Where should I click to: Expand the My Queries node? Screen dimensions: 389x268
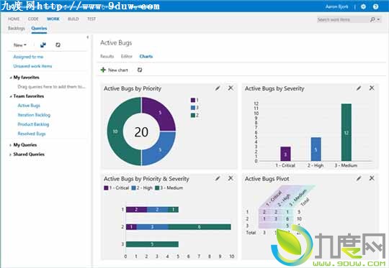(x=10, y=145)
